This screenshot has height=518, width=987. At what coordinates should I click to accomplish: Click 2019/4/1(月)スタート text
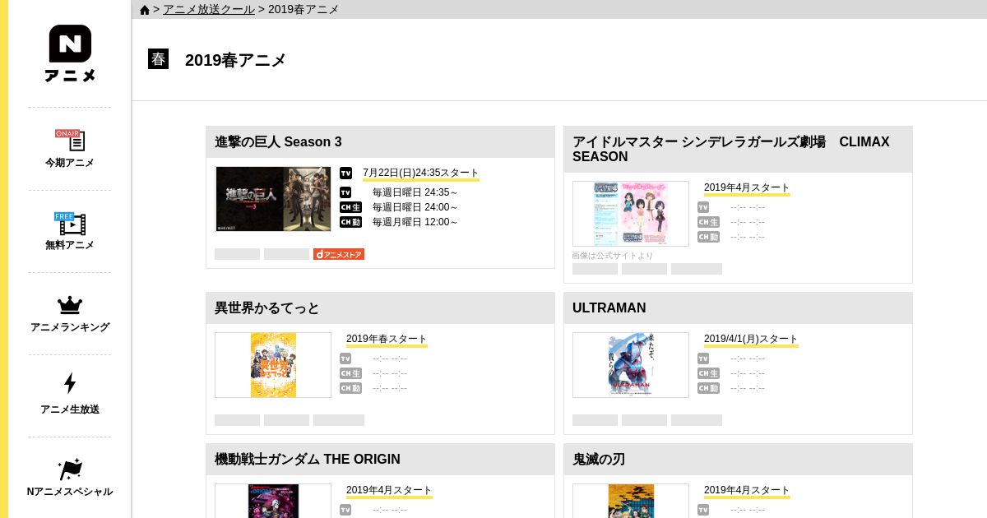[x=751, y=339]
